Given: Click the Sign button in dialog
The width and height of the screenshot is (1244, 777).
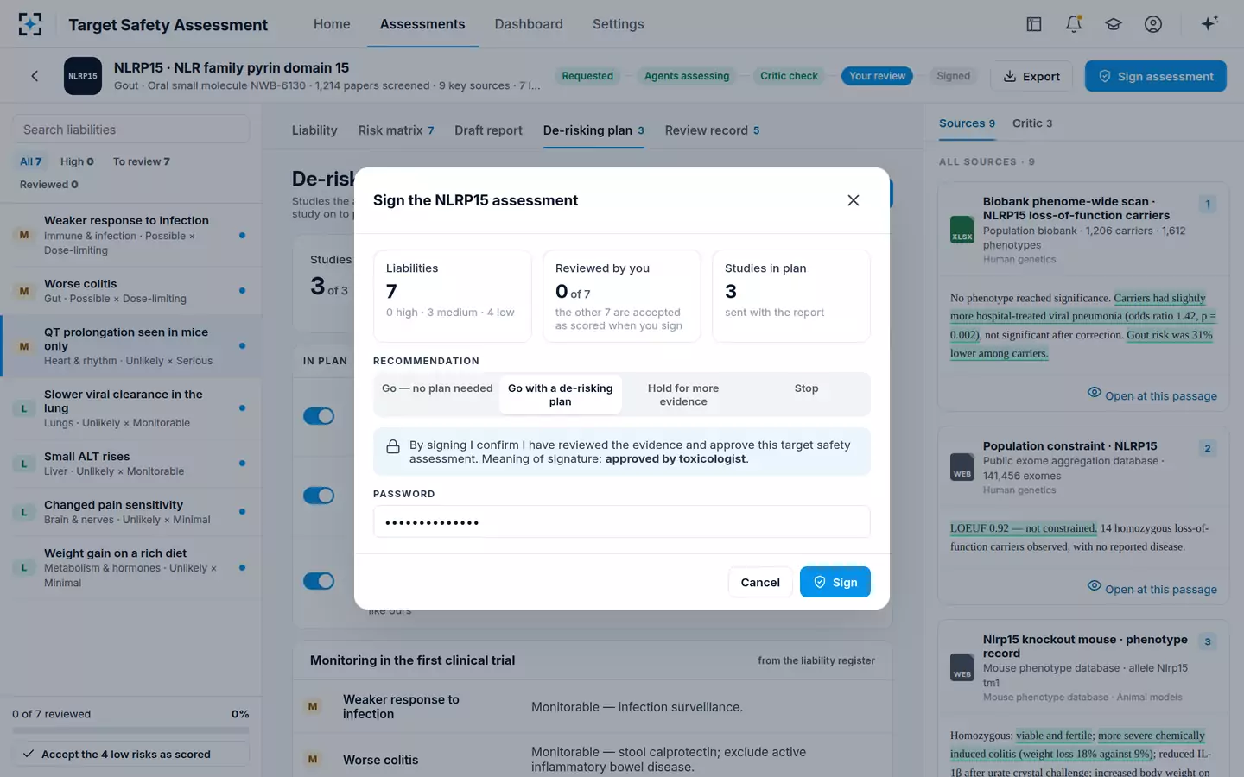Looking at the screenshot, I should 835,582.
